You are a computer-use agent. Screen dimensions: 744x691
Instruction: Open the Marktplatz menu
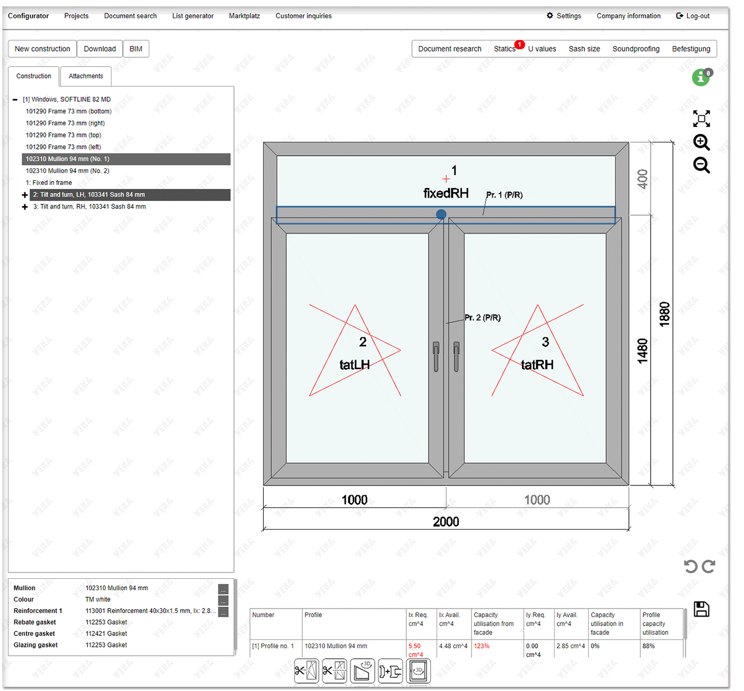(x=244, y=16)
